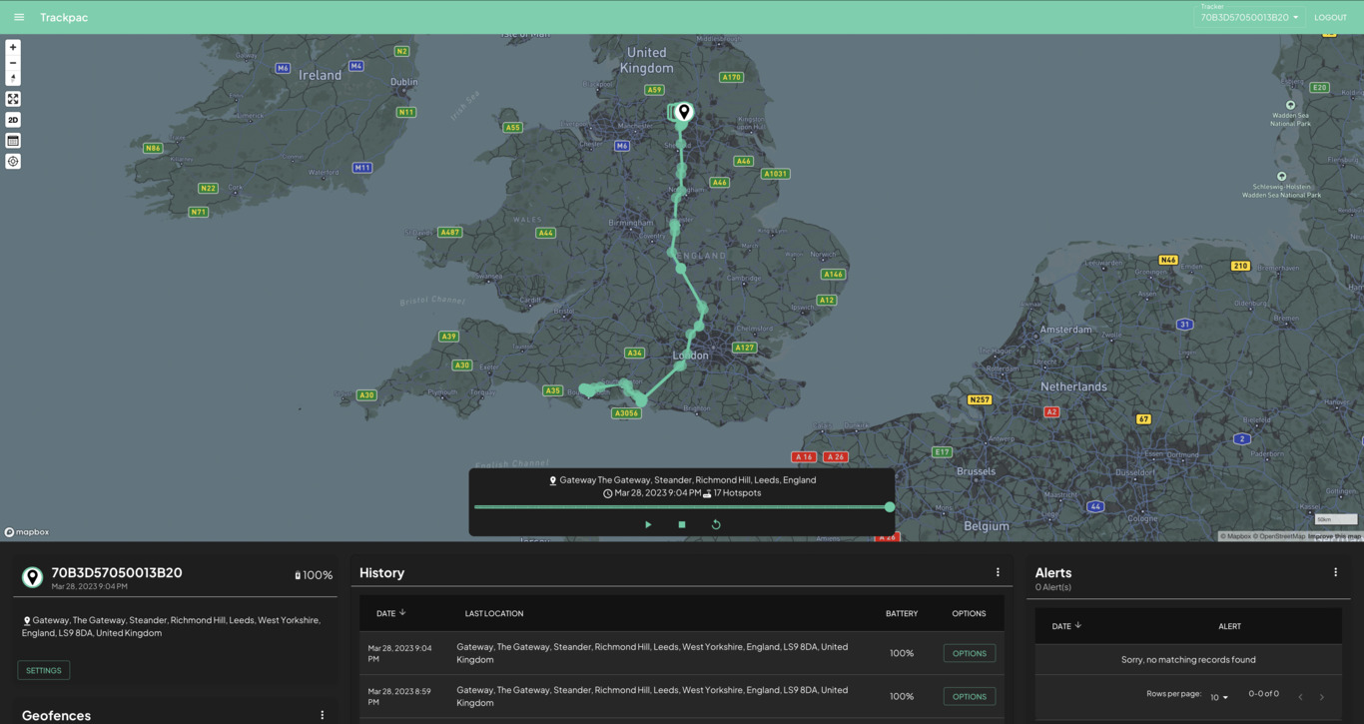This screenshot has height=724, width=1364.
Task: Open the tracker SETTINGS button
Action: 44,670
